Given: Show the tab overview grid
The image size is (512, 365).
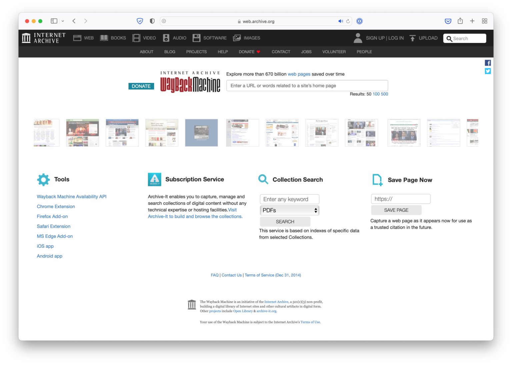Looking at the screenshot, I should point(485,21).
